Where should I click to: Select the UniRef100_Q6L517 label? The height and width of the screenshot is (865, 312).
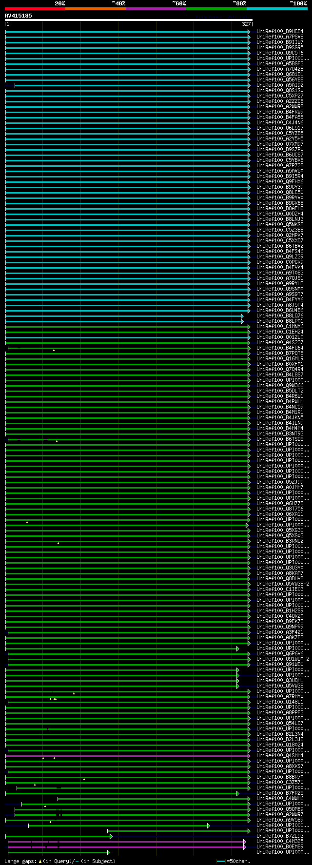coord(280,128)
